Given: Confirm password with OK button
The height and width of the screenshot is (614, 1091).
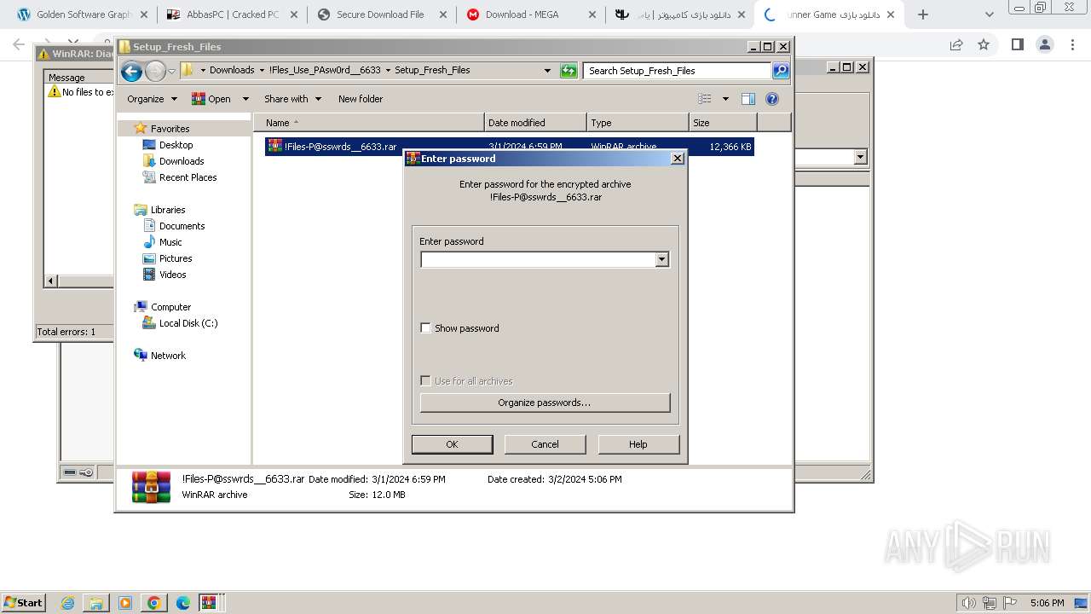Looking at the screenshot, I should [452, 444].
